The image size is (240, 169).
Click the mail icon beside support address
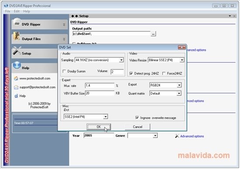click(x=16, y=87)
